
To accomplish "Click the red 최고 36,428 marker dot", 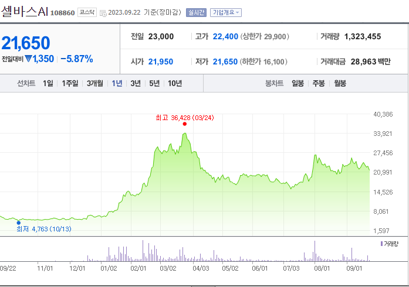I will coord(185,124).
